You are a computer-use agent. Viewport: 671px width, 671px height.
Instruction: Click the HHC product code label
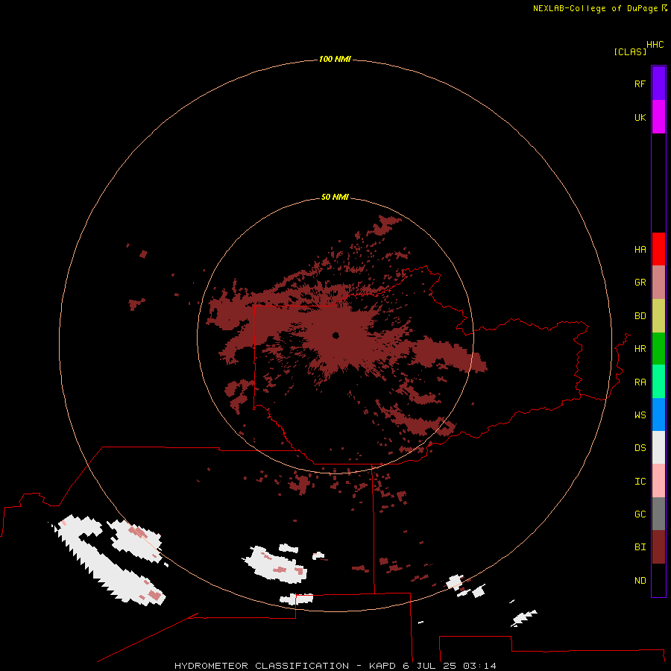coord(655,45)
